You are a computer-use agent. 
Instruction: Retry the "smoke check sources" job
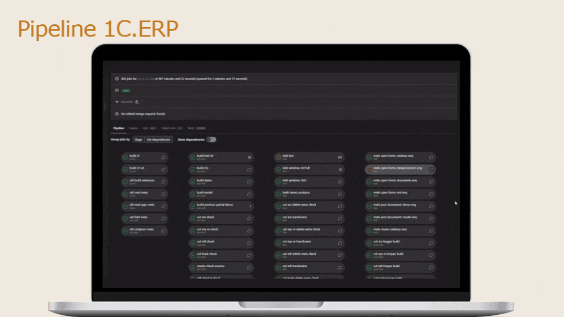coord(249,267)
